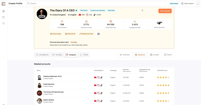This screenshot has width=201, height=105.
Task: Click Andrew Huberman's YouTube icon
Action: click(x=95, y=77)
